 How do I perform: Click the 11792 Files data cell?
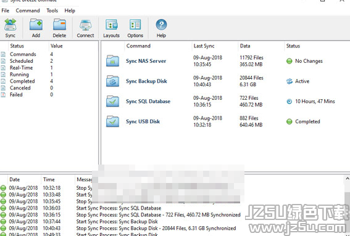point(252,57)
